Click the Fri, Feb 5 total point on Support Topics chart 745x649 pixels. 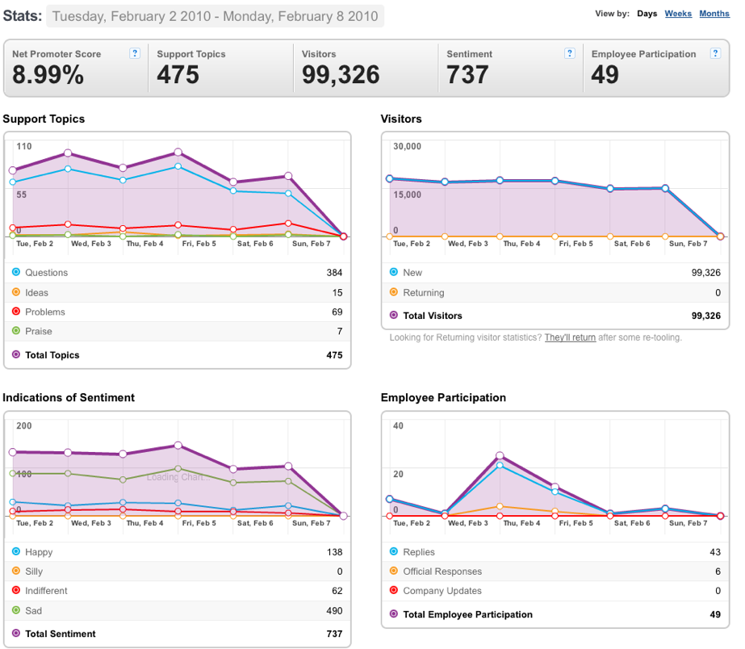click(x=178, y=152)
